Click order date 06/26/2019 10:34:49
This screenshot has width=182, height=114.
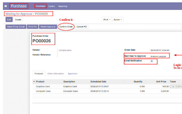coord(160,50)
